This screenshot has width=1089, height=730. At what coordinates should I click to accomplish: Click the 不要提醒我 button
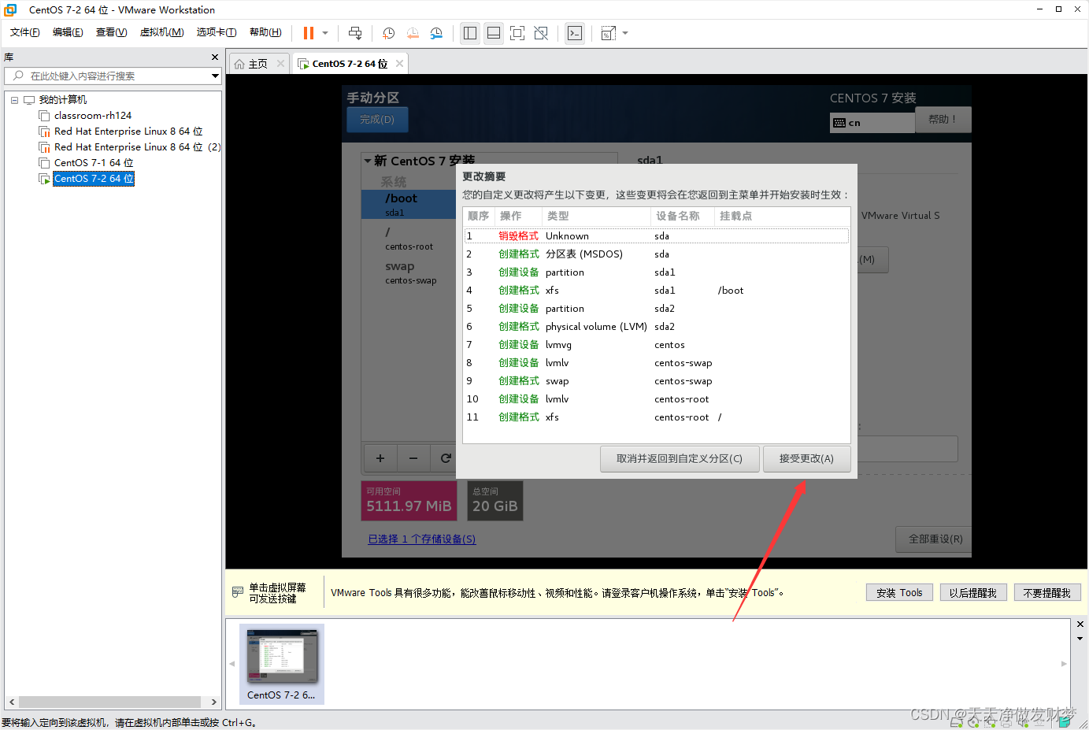tap(1047, 593)
